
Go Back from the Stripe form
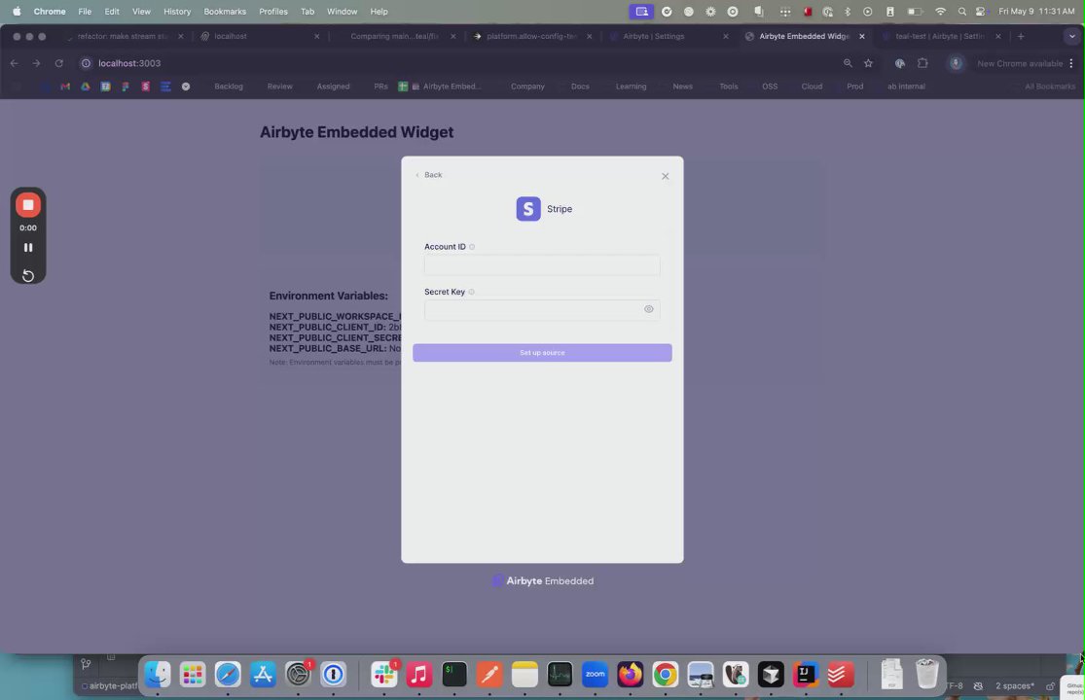tap(428, 175)
